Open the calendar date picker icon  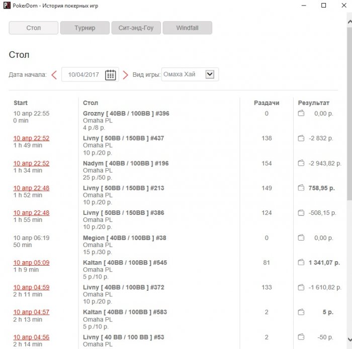[111, 75]
